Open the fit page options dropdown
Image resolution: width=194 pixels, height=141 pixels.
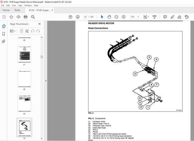tap(146, 17)
